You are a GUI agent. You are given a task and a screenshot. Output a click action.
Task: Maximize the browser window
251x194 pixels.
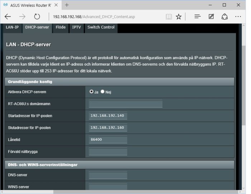coord(224,5)
